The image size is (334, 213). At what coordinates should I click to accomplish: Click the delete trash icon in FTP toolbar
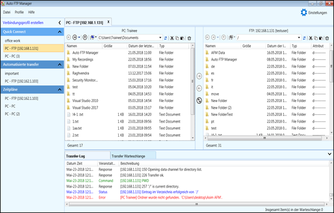328,37
